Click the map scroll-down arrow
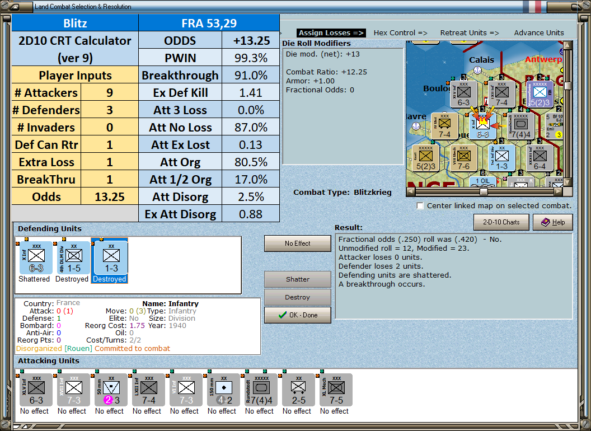Screen dimensions: 591x431 pyautogui.click(x=567, y=182)
